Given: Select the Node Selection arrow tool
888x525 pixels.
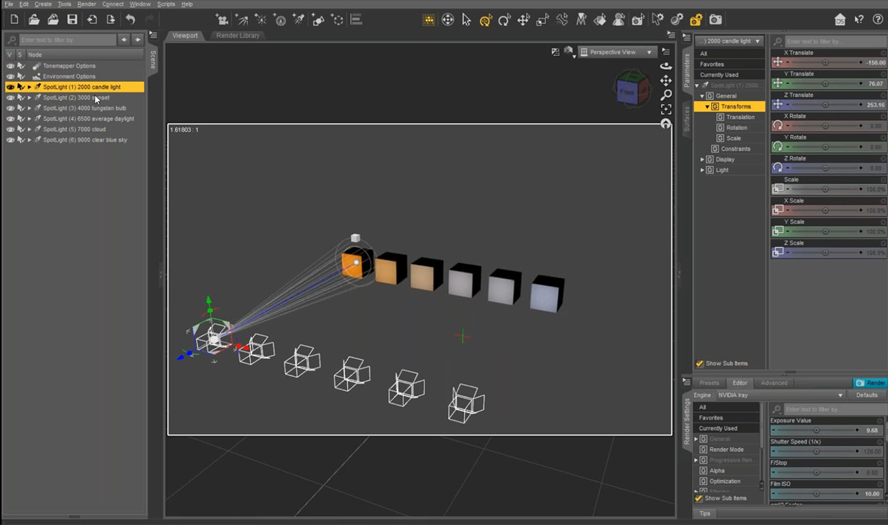Looking at the screenshot, I should point(467,20).
